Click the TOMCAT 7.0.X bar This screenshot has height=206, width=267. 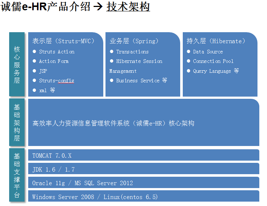144,155
